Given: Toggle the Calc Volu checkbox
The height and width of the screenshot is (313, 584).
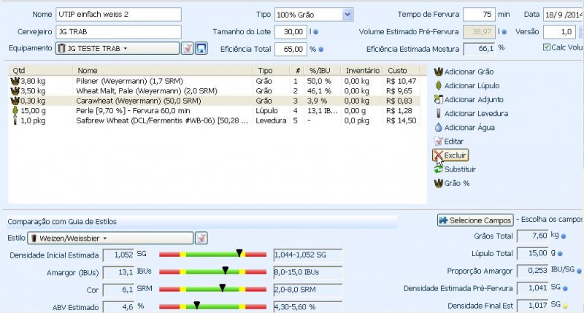Looking at the screenshot, I should (x=547, y=48).
